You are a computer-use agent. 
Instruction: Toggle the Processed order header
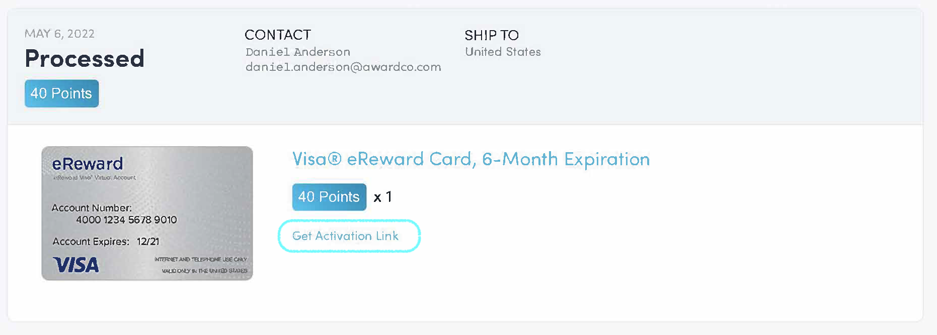point(85,59)
